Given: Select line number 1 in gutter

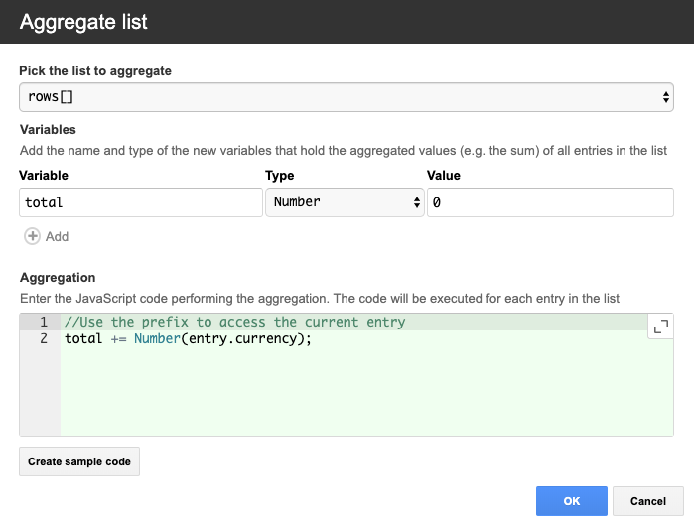Looking at the screenshot, I should 44,322.
